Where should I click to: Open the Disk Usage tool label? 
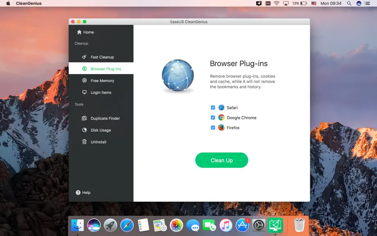coord(101,130)
